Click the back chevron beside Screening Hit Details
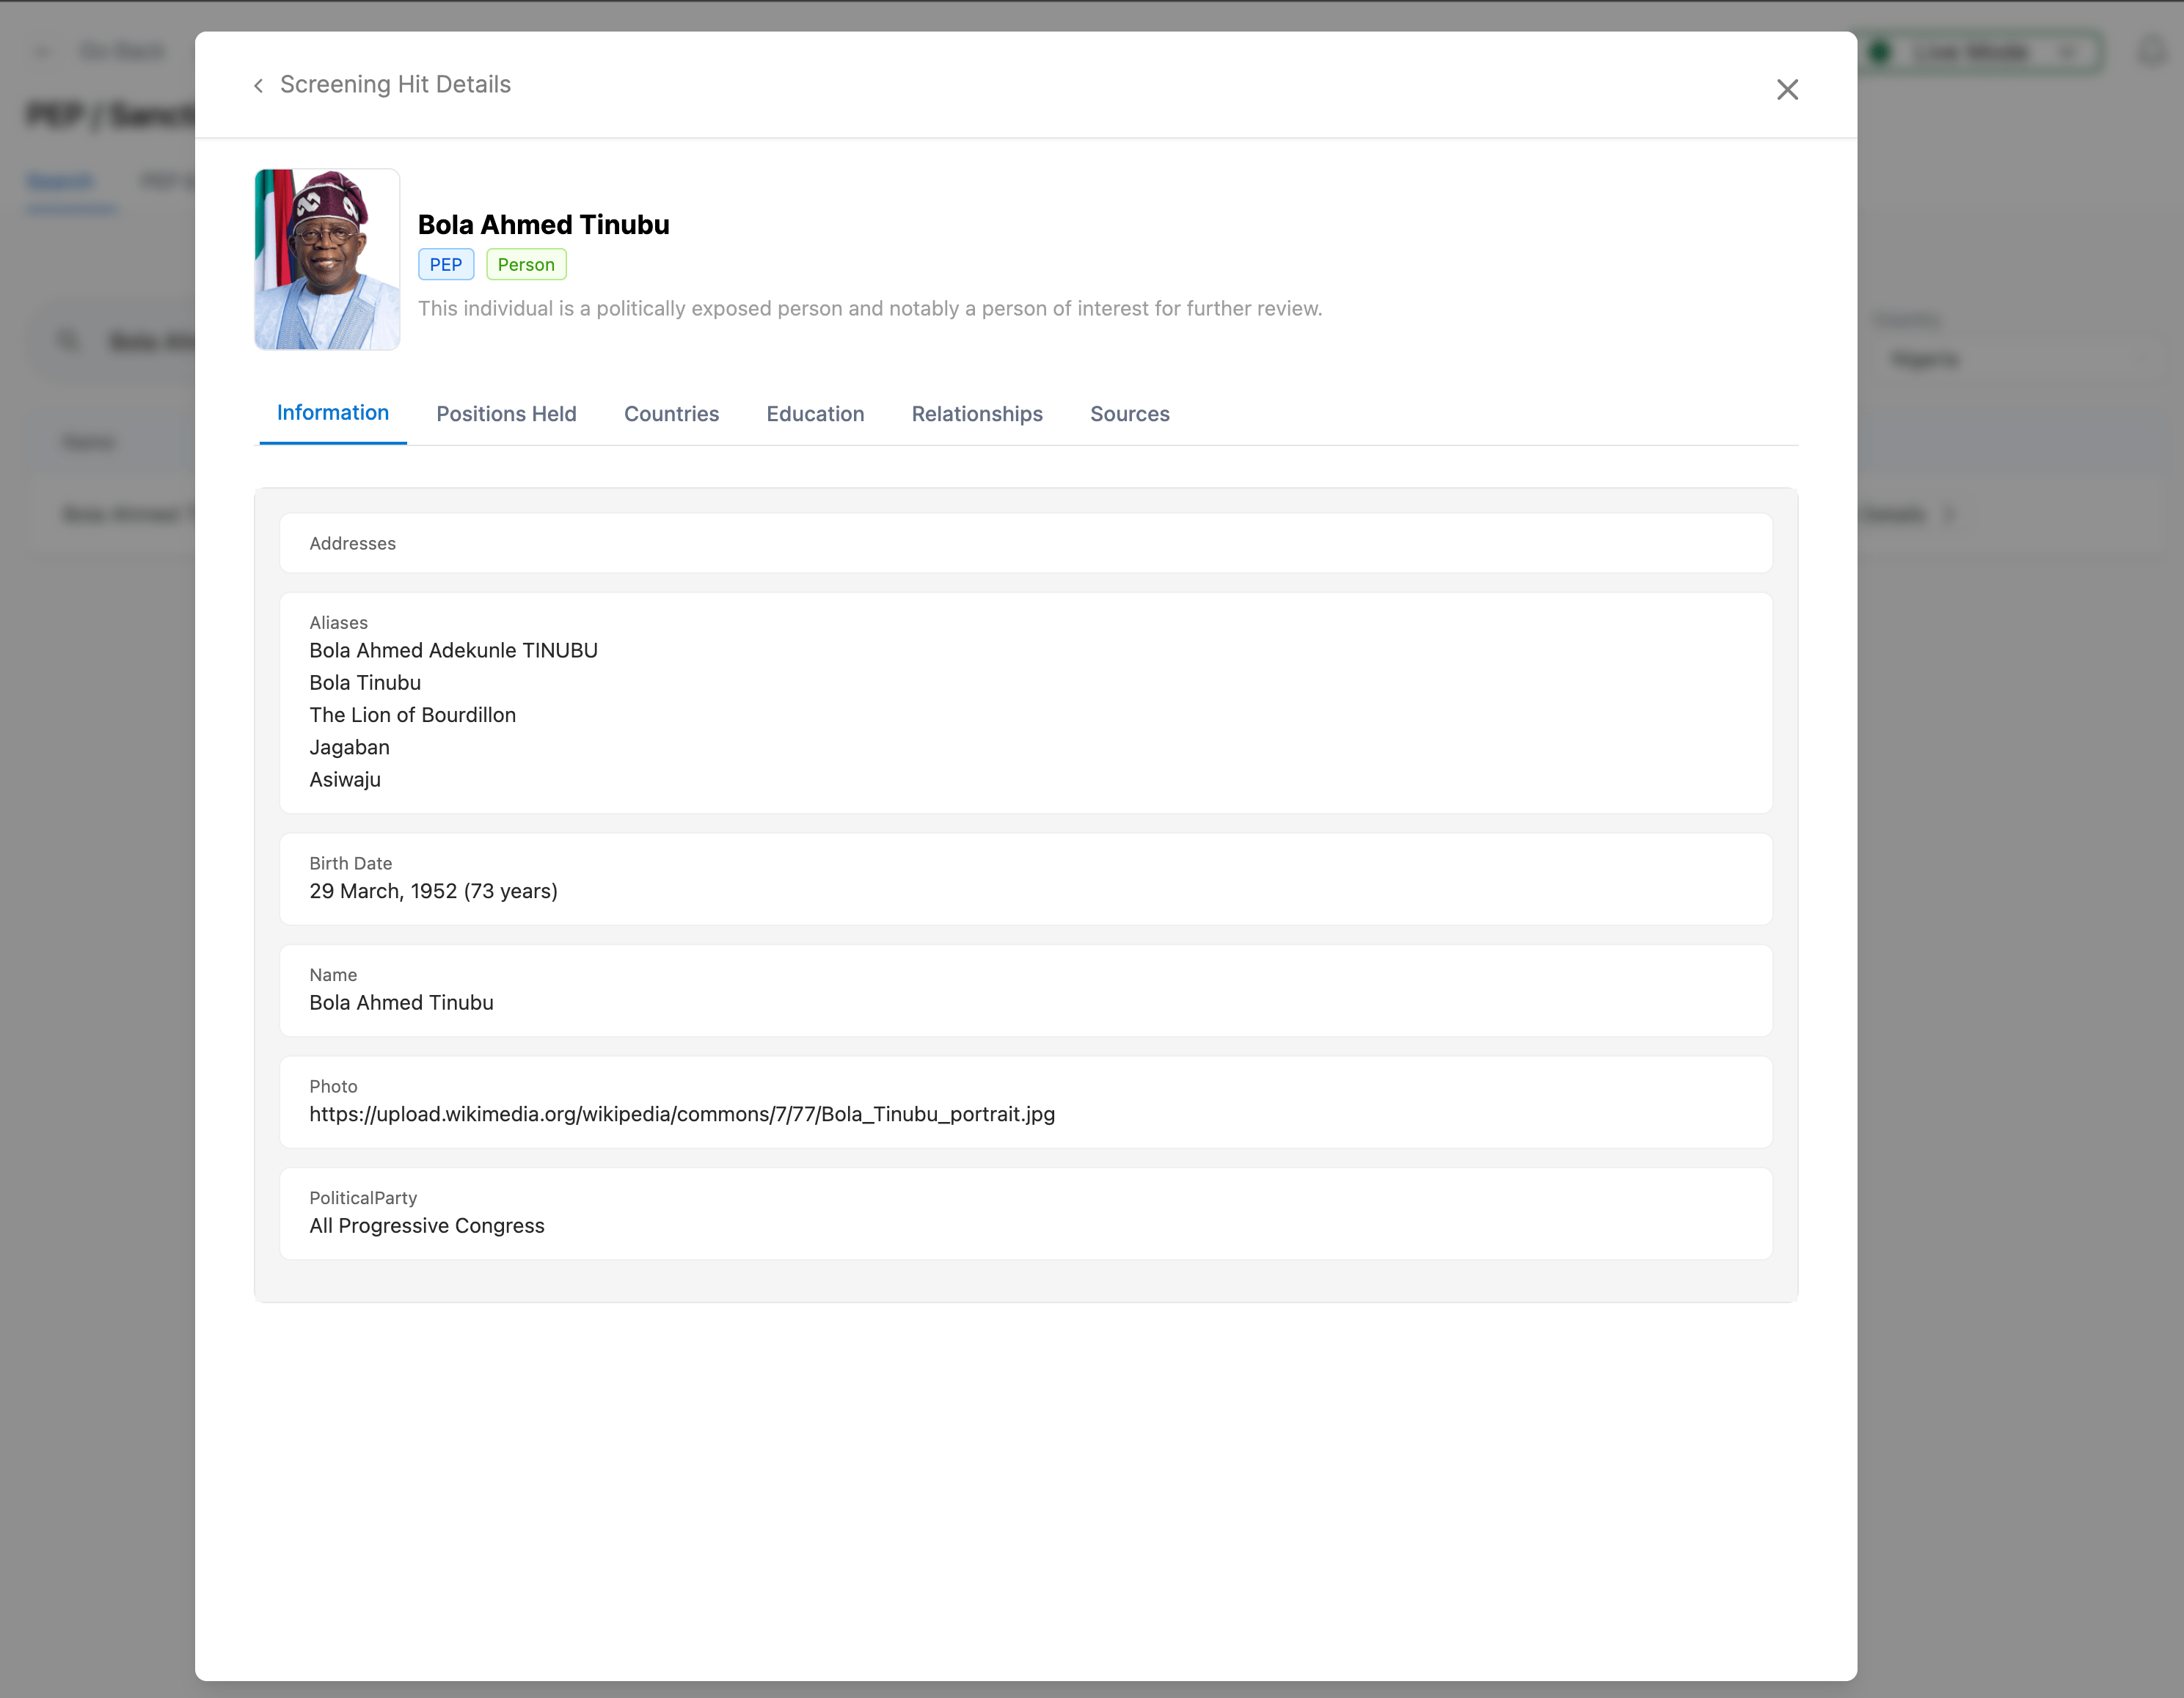2184x1698 pixels. [x=258, y=86]
